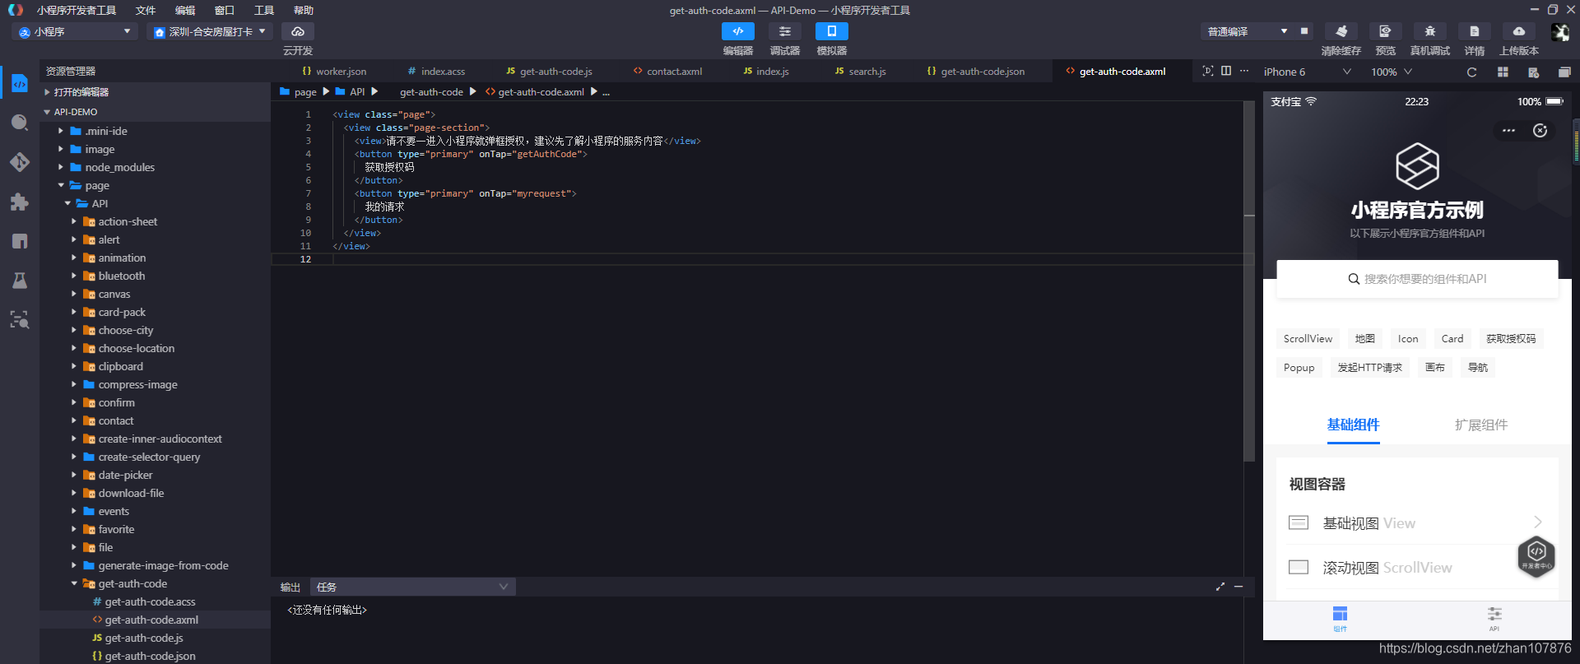Click the cloud development icon
This screenshot has width=1580, height=664.
click(x=298, y=31)
